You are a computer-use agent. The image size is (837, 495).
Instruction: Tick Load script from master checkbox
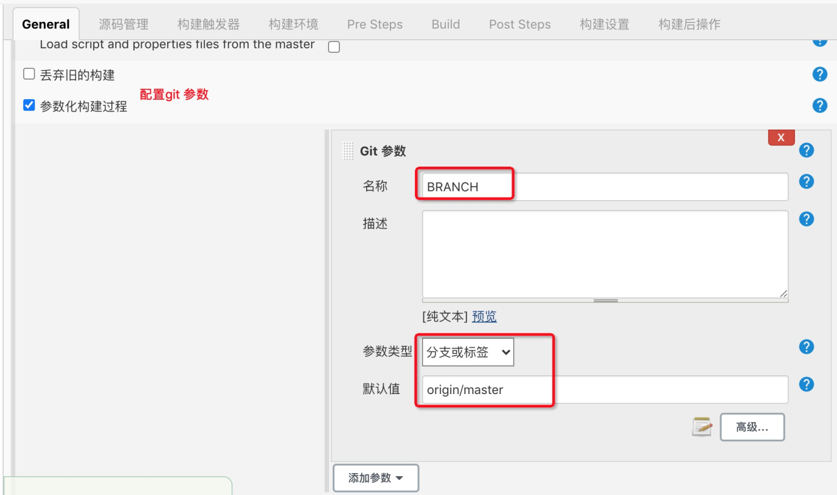[x=334, y=47]
